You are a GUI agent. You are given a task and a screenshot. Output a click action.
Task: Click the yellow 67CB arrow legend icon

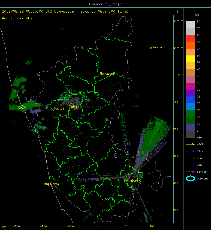[x=190, y=144]
